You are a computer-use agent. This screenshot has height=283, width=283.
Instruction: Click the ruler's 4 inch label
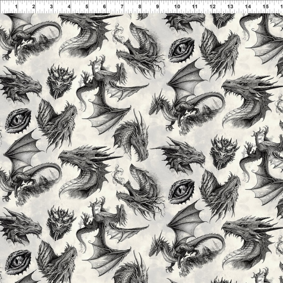69,7
